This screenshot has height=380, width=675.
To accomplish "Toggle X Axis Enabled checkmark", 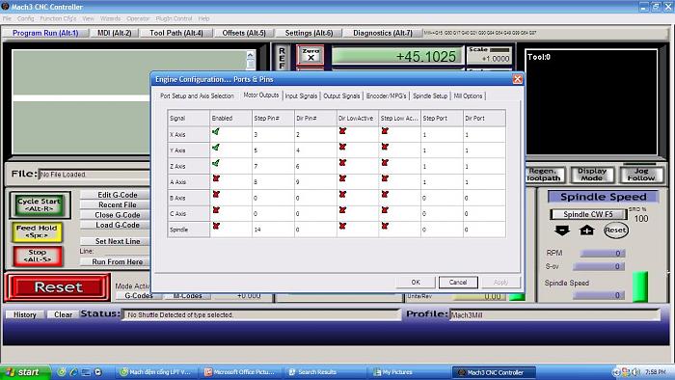I will tap(216, 132).
